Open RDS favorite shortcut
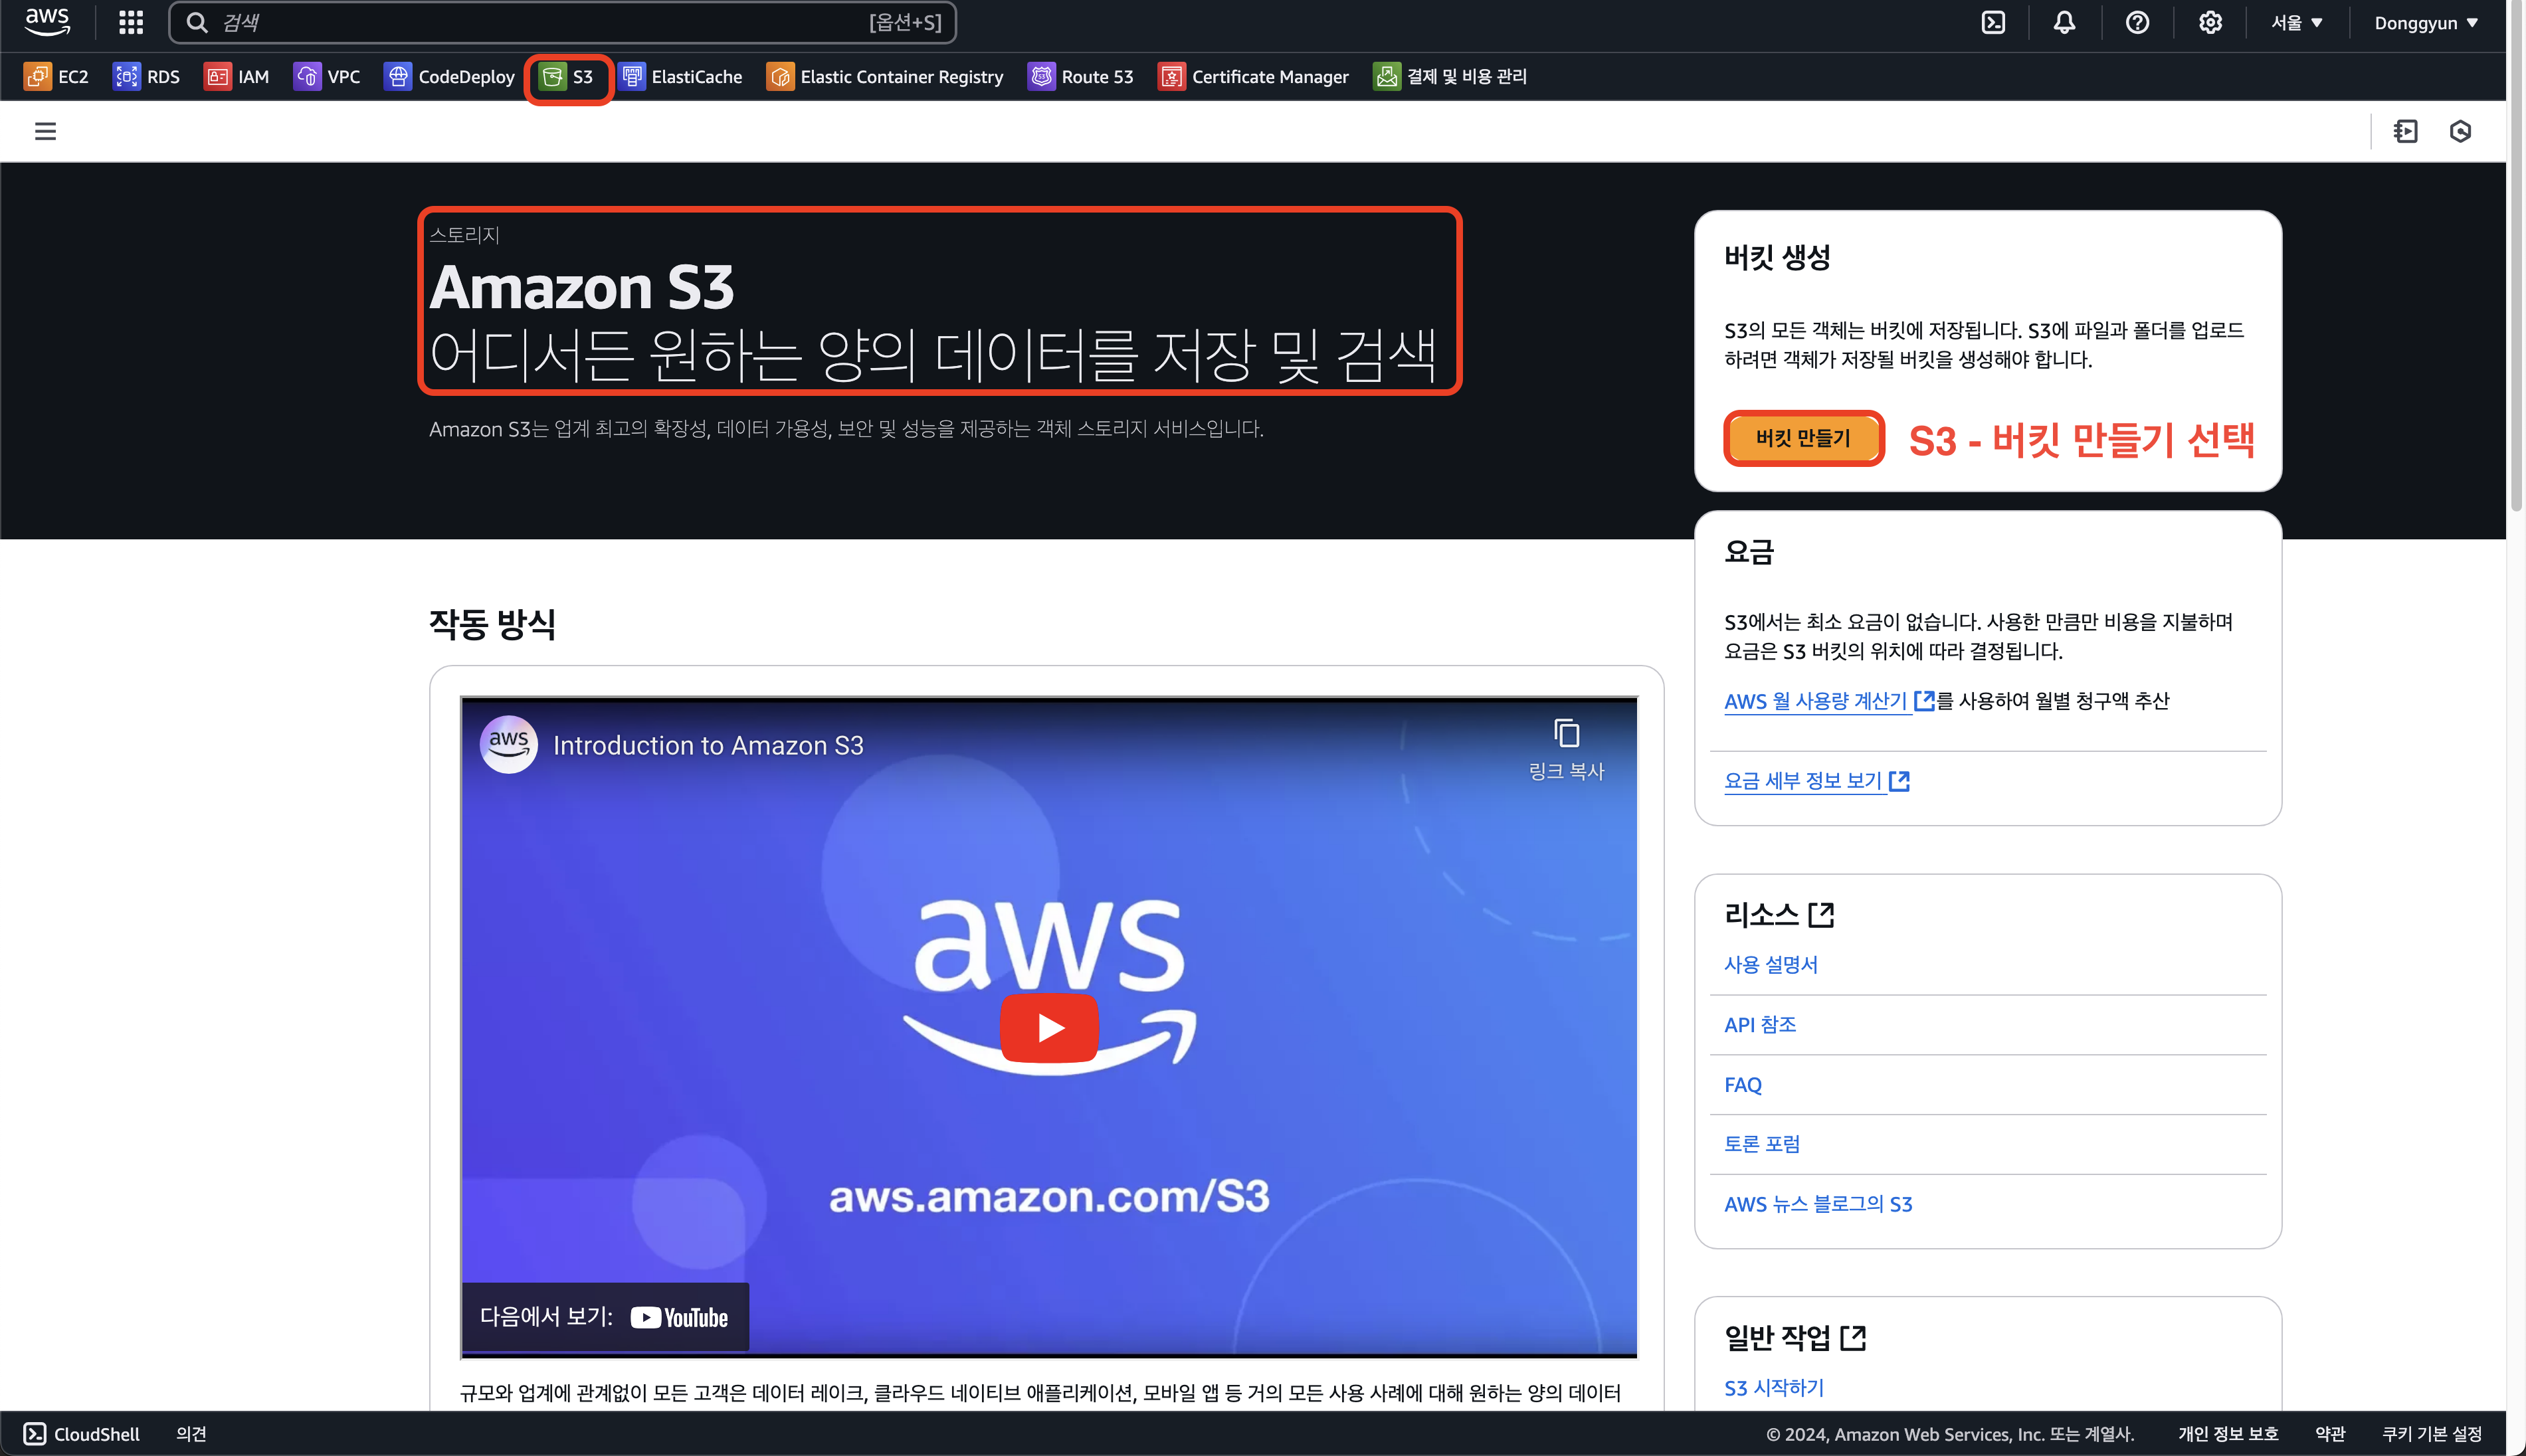The height and width of the screenshot is (1456, 2526). pyautogui.click(x=147, y=77)
